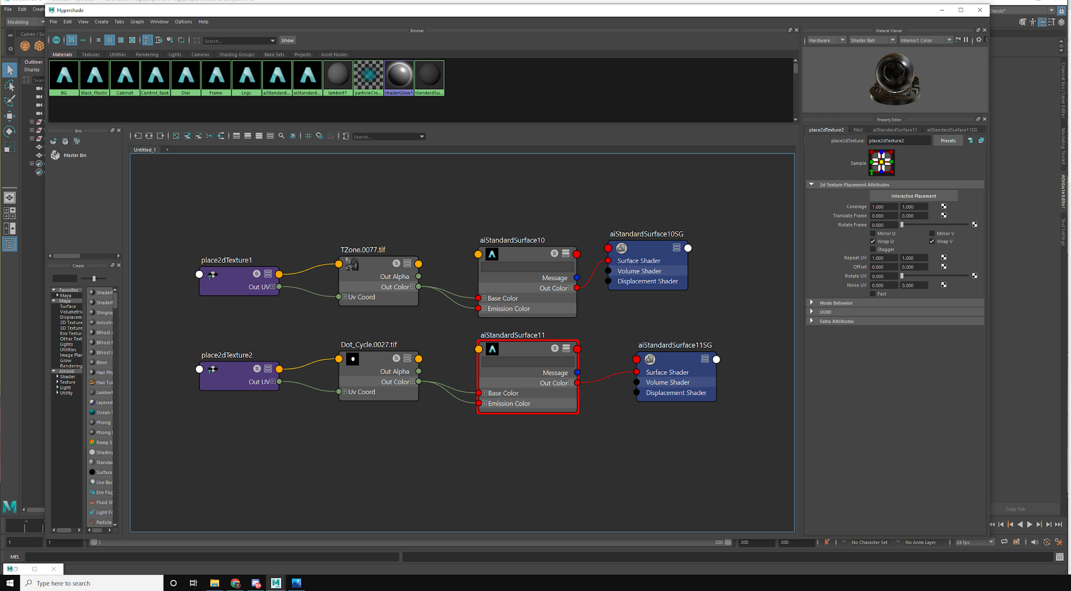Viewport: 1071px width, 591px height.
Task: Open the Graph menu in Hypershade
Action: point(137,21)
